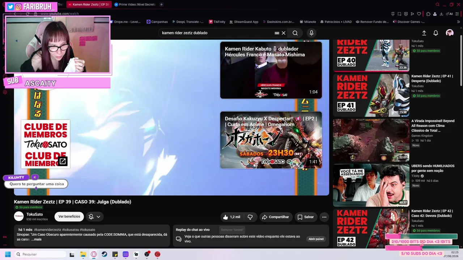
Task: Open the Remover Fundo bookmark
Action: tap(372, 22)
